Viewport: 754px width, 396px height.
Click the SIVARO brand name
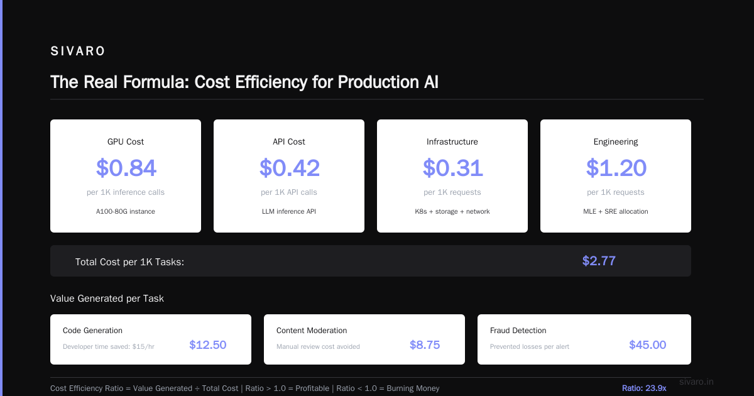click(x=78, y=52)
